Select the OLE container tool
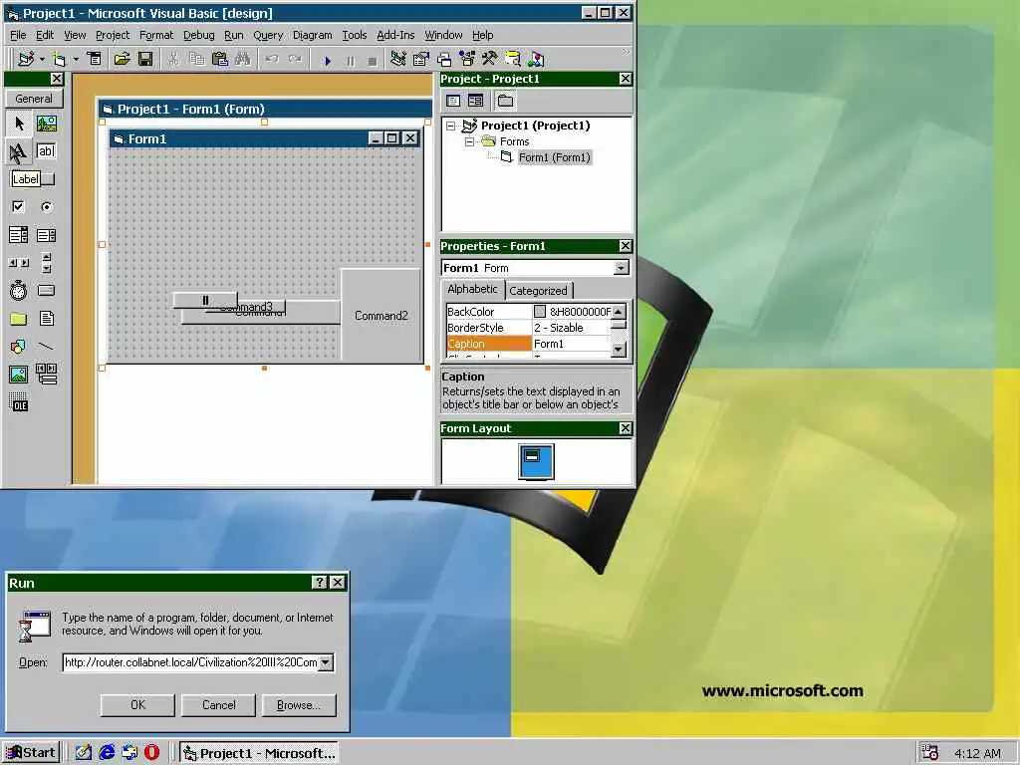The height and width of the screenshot is (765, 1020). (18, 402)
